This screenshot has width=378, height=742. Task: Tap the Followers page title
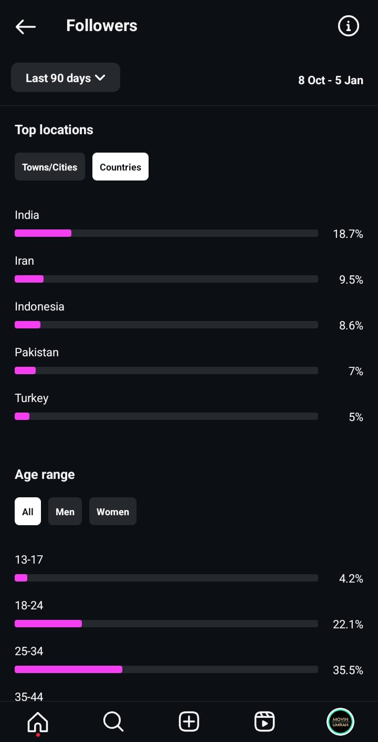pyautogui.click(x=102, y=26)
